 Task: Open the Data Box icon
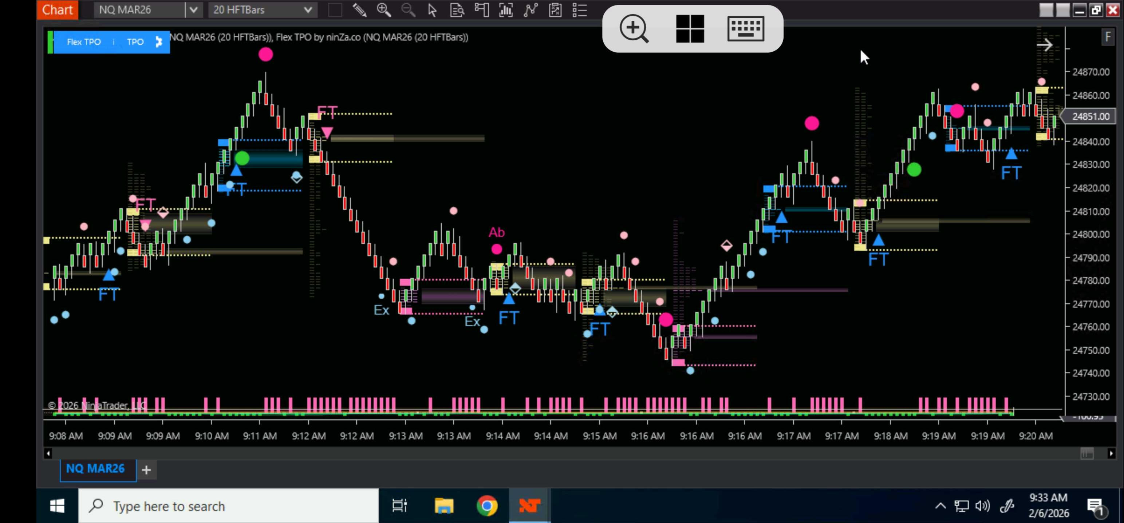457,9
